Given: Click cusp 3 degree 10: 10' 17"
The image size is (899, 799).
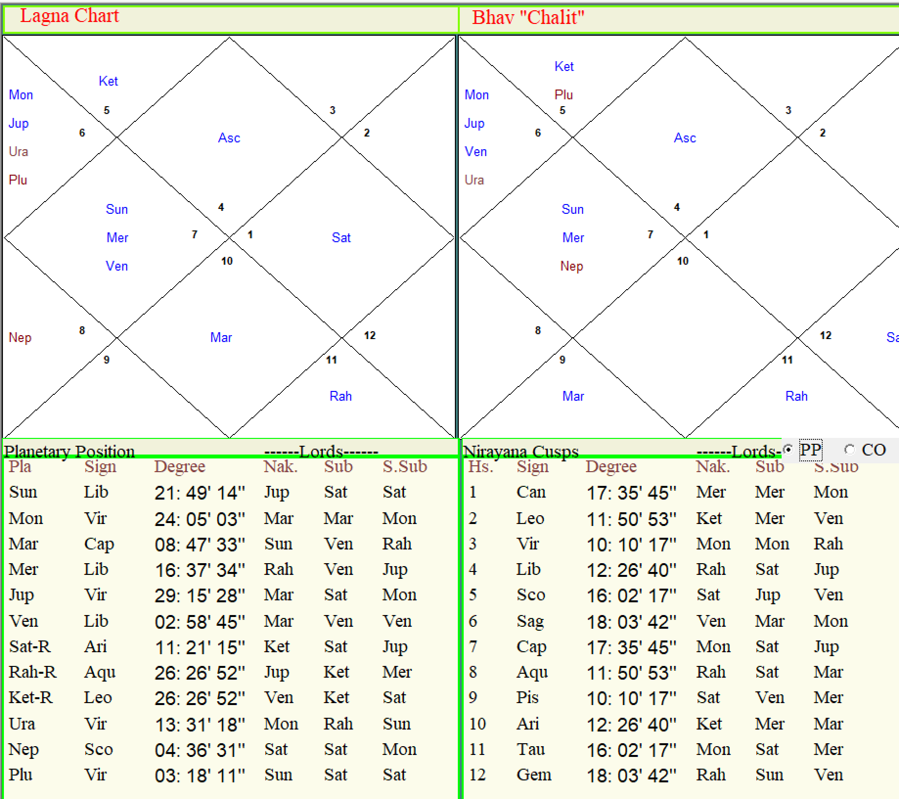Looking at the screenshot, I should click(x=631, y=545).
